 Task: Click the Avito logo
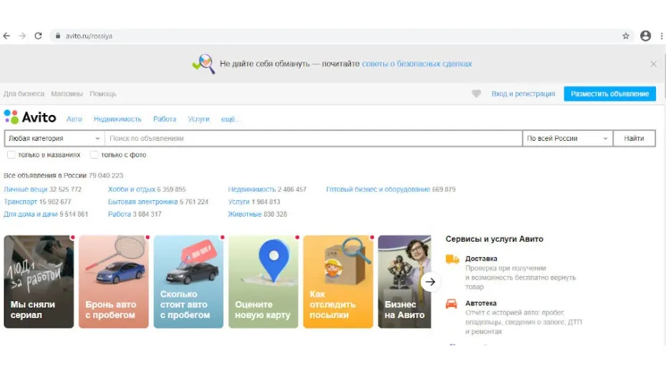[x=30, y=117]
